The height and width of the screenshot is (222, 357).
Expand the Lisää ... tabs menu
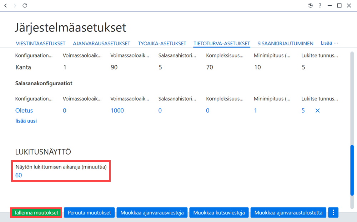(x=329, y=43)
